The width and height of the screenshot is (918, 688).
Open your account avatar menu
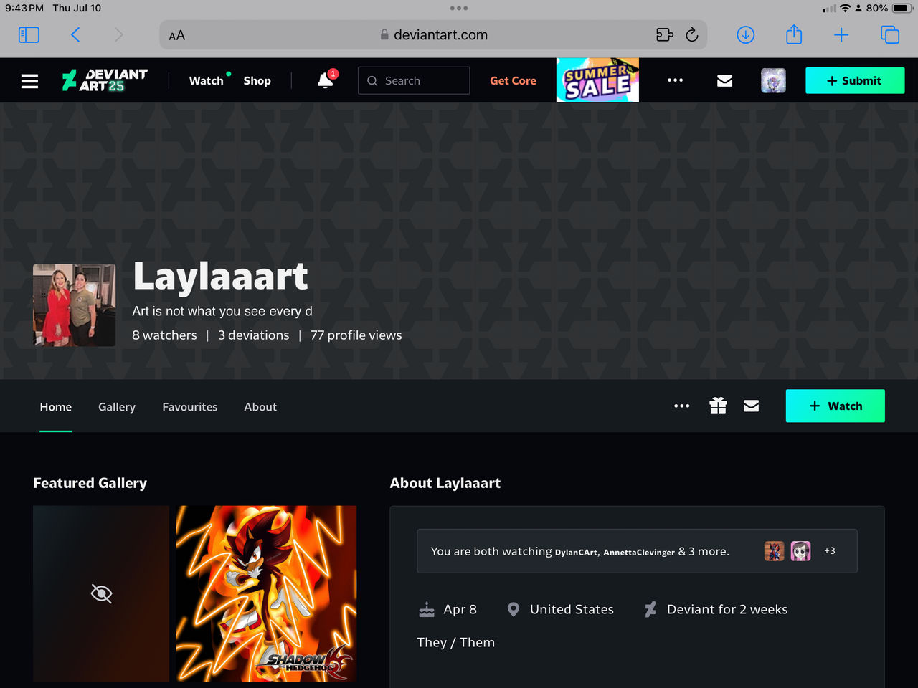coord(773,80)
